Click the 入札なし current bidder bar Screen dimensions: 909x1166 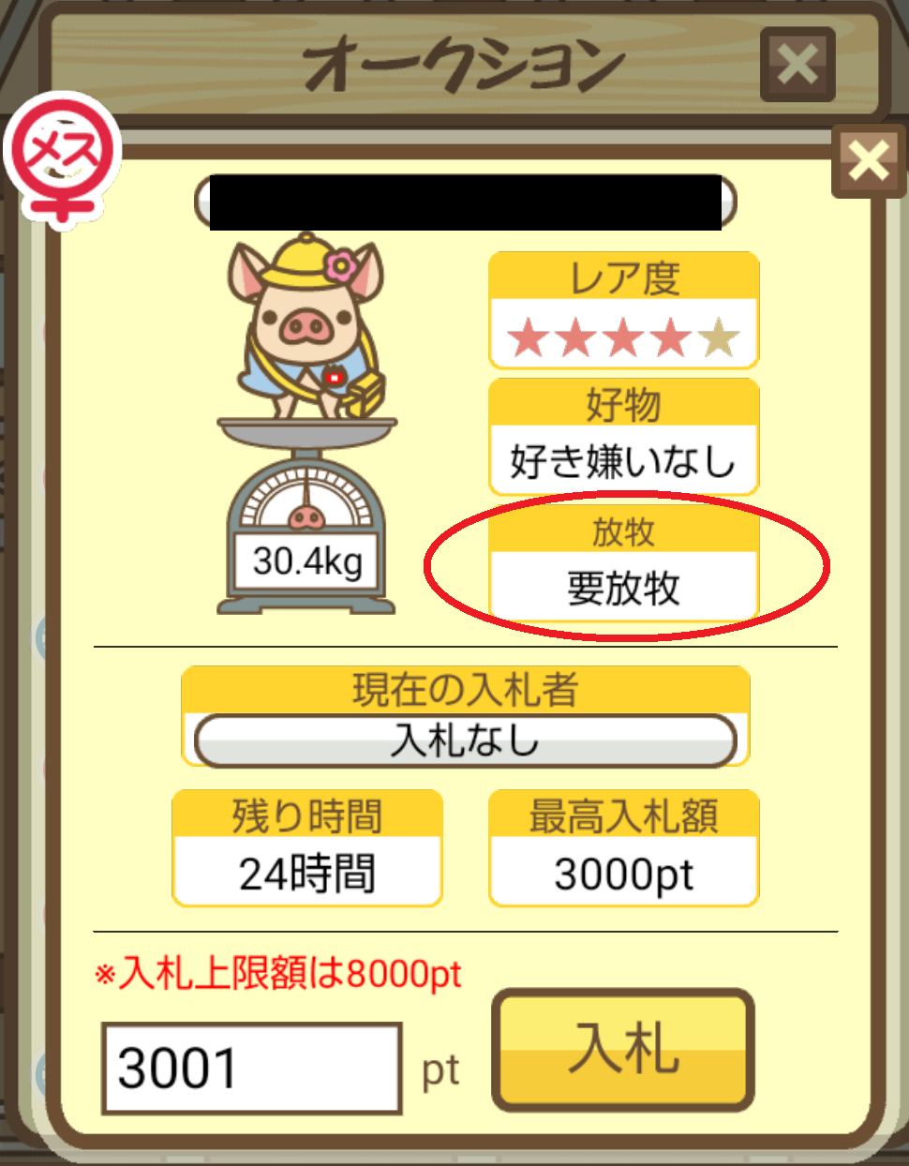(x=466, y=740)
